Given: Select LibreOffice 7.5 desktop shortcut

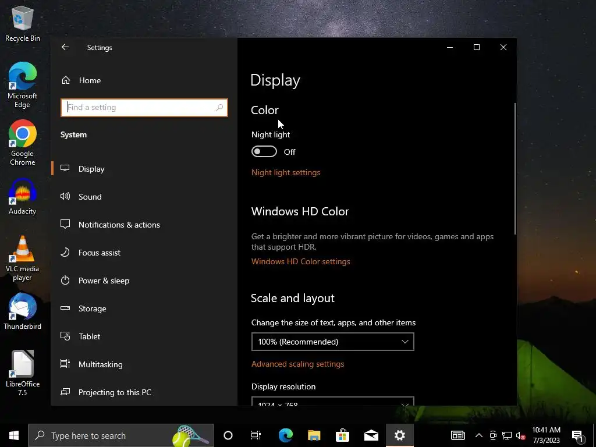Looking at the screenshot, I should 23,373.
